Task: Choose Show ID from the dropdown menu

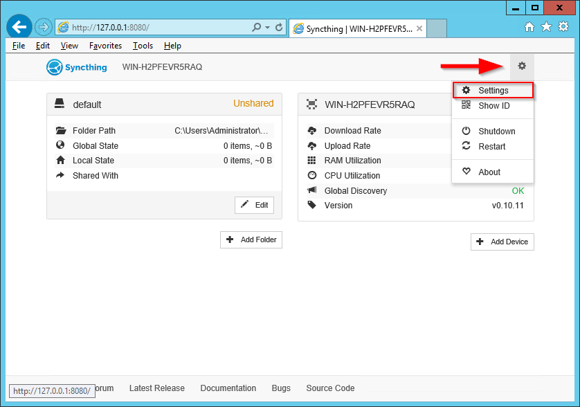Action: tap(493, 105)
